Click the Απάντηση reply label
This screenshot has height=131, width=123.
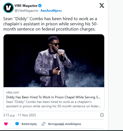(x=29, y=124)
